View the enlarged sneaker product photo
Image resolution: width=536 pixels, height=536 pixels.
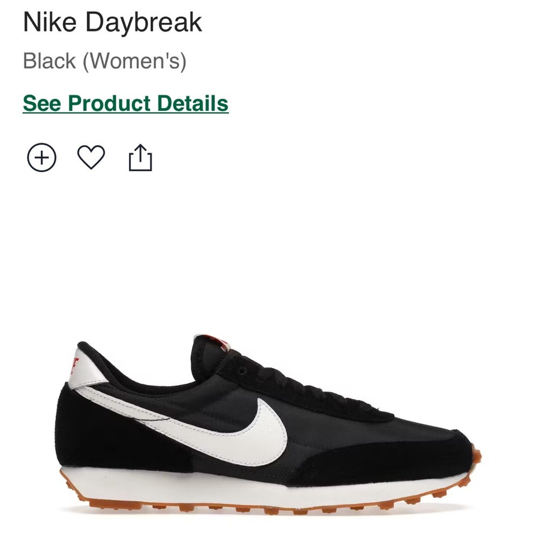(268, 423)
